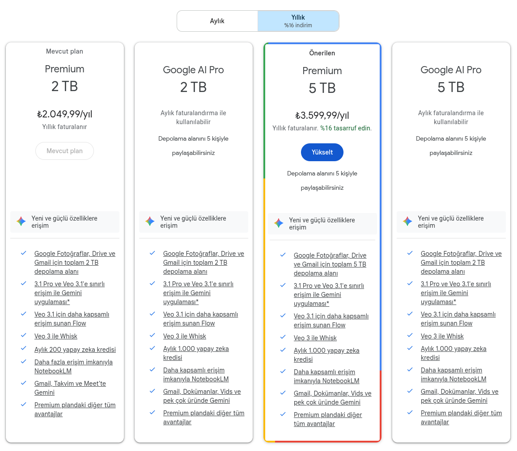Open 'Aylık 1.000 yapay zeka kredisi' in Premium 5 TB
Image resolution: width=517 pixels, height=451 pixels.
pyautogui.click(x=327, y=355)
